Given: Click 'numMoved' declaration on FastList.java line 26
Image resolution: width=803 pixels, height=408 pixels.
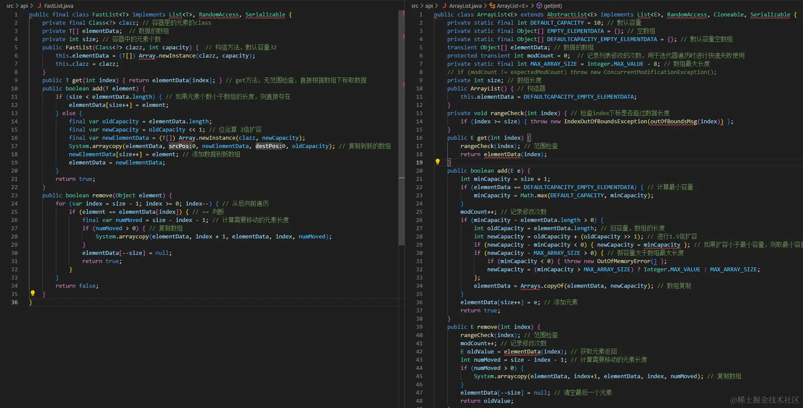Looking at the screenshot, I should 128,220.
